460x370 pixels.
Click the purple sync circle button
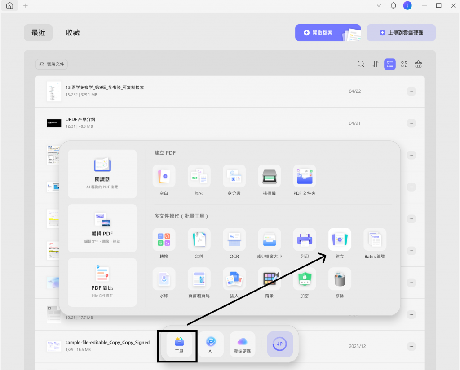(x=280, y=344)
